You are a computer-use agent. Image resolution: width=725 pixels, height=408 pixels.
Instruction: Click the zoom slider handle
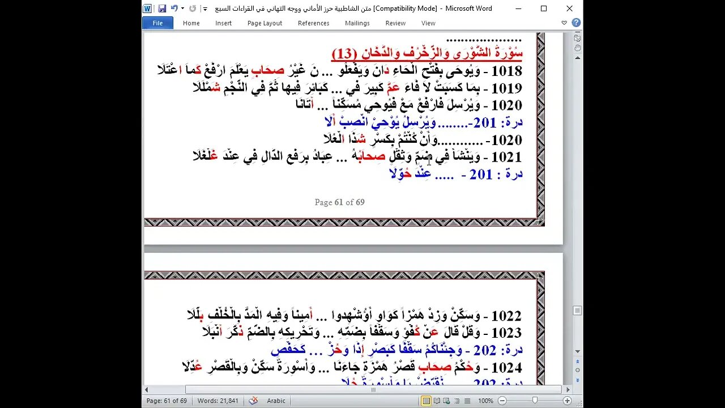click(535, 401)
